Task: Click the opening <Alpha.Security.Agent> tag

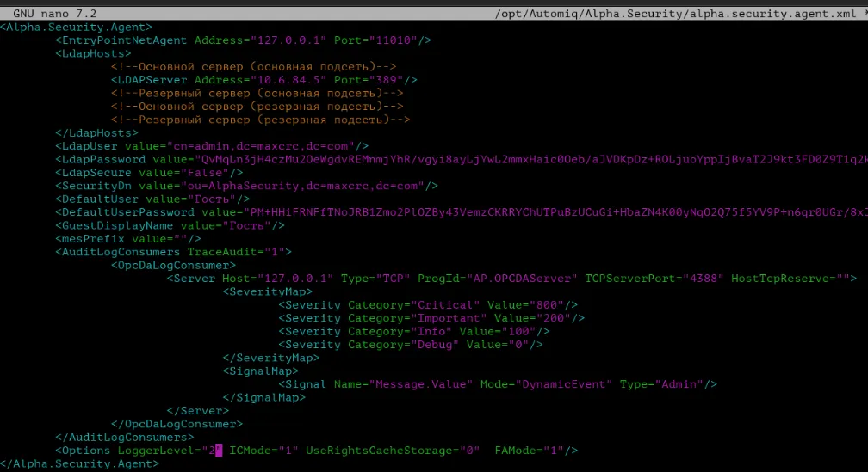Action: tap(76, 28)
